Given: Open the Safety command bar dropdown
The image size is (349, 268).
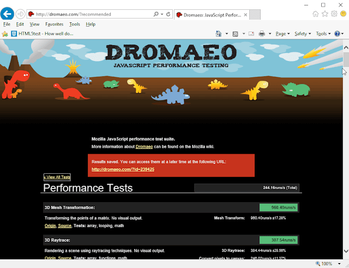Looking at the screenshot, I should 303,34.
